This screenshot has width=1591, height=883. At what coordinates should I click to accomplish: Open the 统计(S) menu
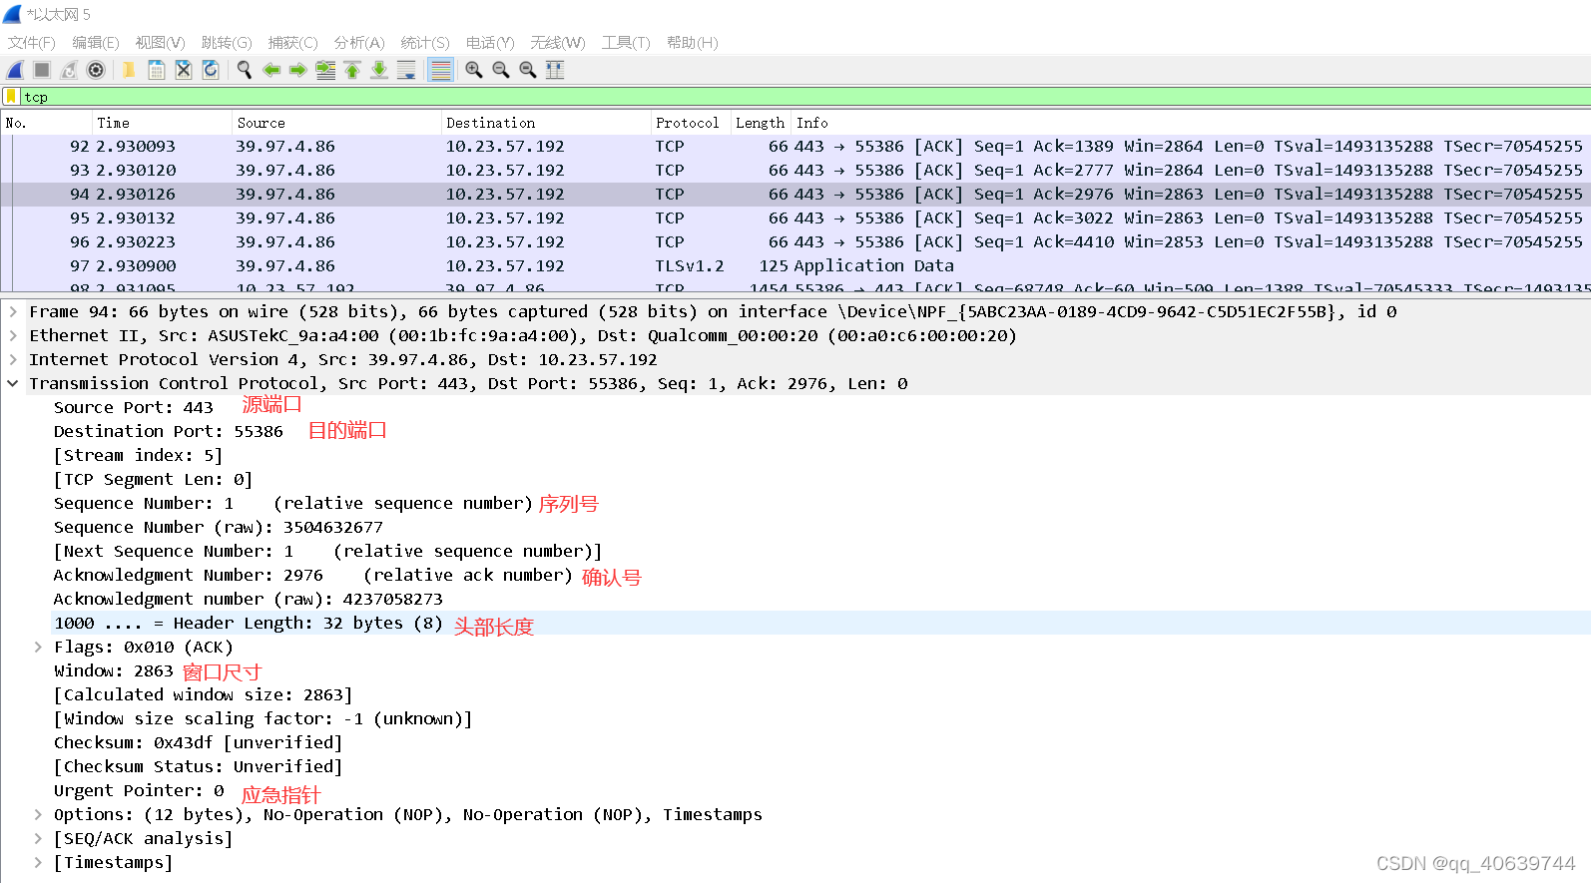pos(425,43)
